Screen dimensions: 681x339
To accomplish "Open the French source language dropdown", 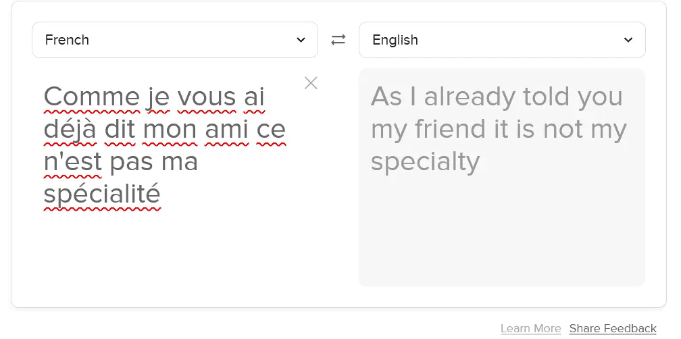I will click(x=174, y=40).
